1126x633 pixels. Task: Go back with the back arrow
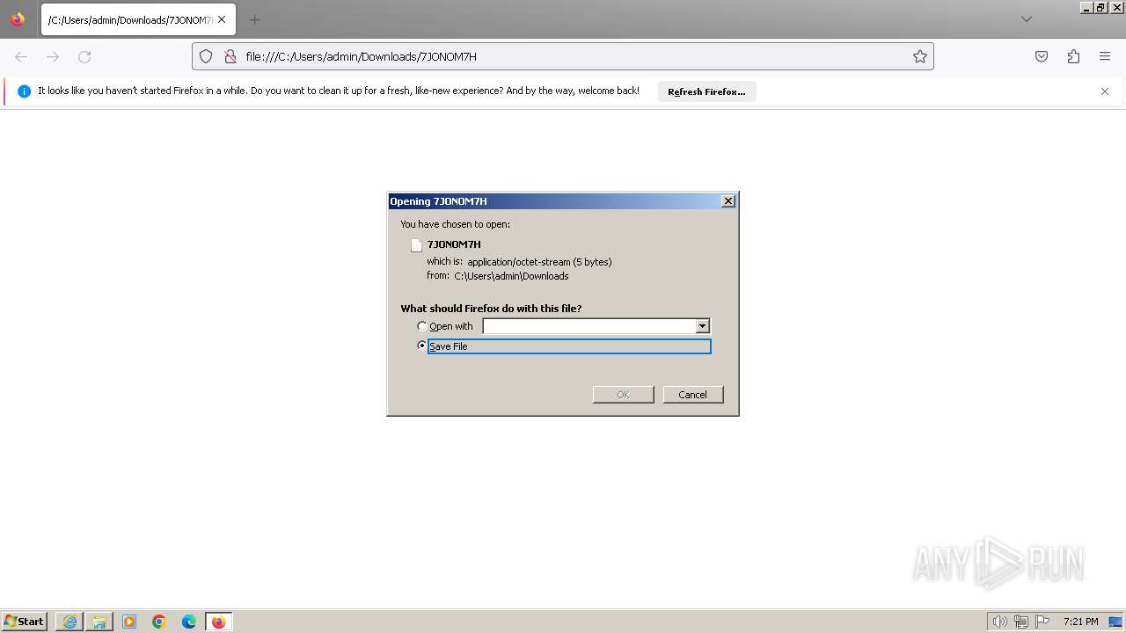pos(21,56)
